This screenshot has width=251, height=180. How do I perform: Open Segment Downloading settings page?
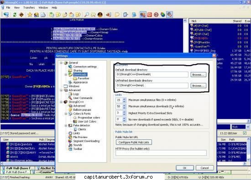tap(86, 141)
